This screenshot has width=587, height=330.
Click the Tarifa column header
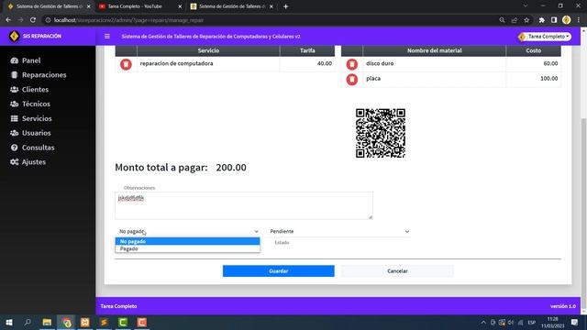307,50
